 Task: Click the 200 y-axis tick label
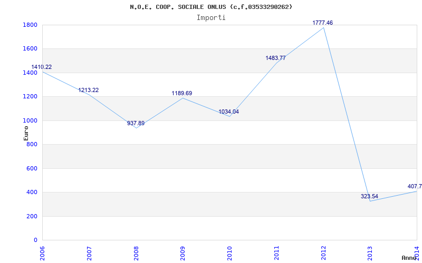click(x=32, y=216)
